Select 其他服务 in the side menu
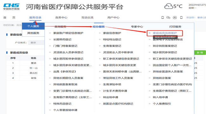 [33, 33]
